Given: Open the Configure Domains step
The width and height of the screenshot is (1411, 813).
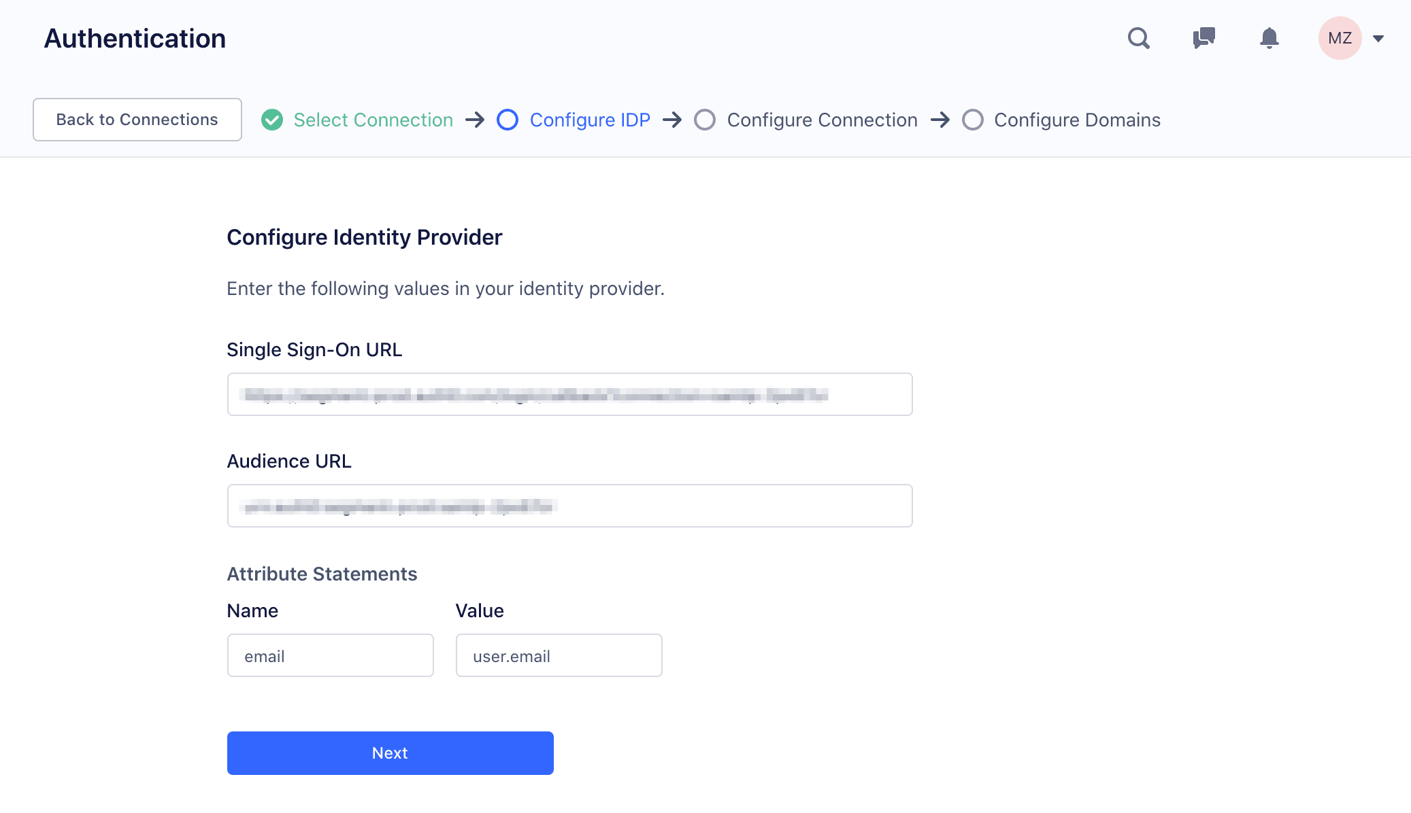Looking at the screenshot, I should [x=1077, y=120].
